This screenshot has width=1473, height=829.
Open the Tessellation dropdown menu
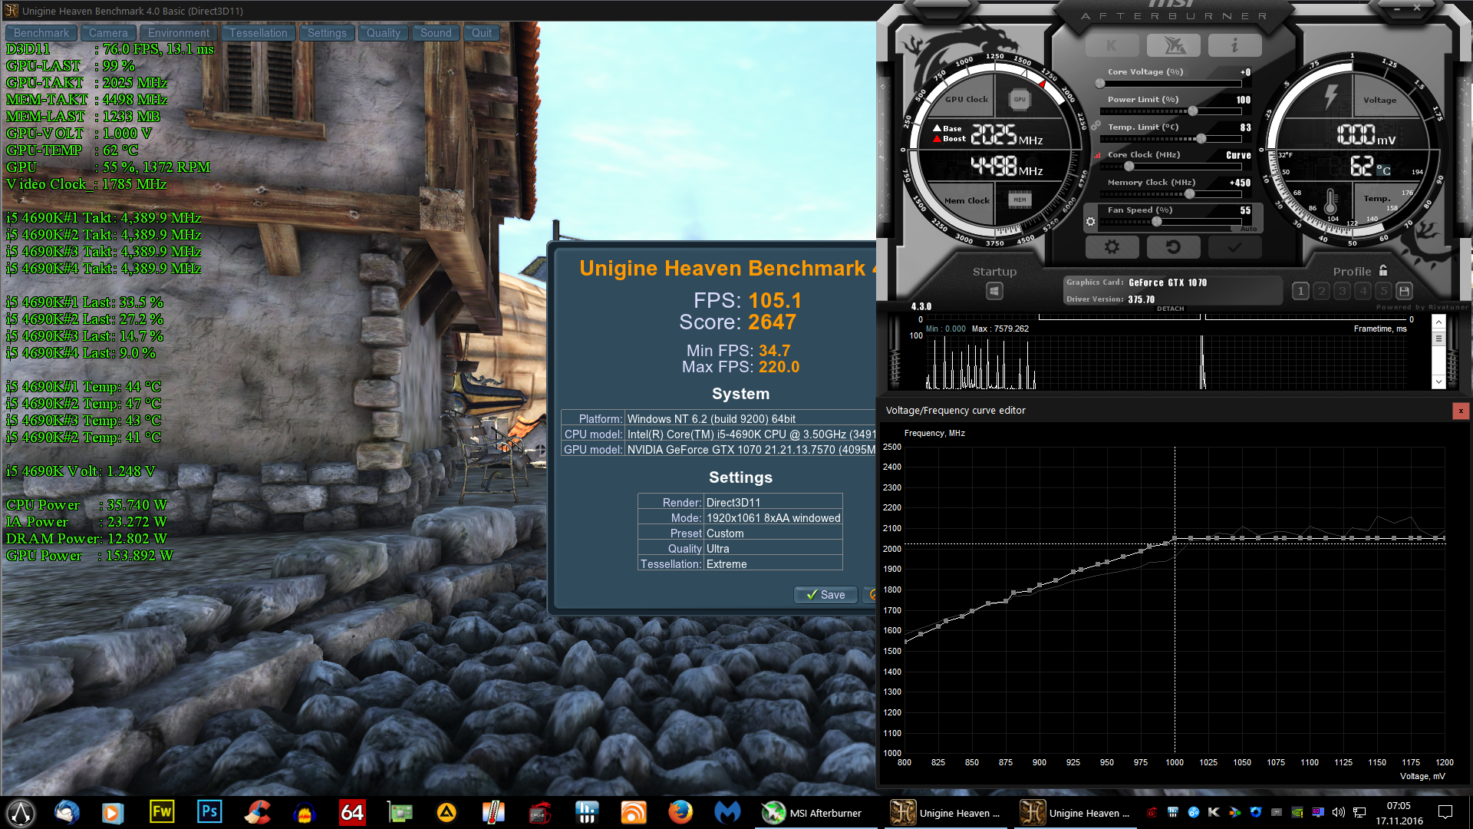258,33
